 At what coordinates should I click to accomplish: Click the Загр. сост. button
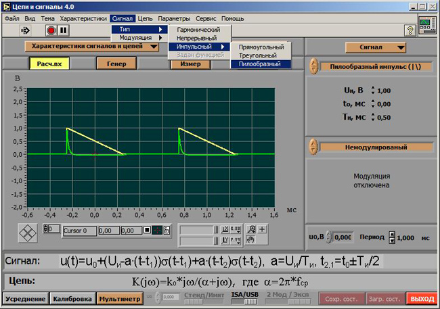(x=385, y=299)
